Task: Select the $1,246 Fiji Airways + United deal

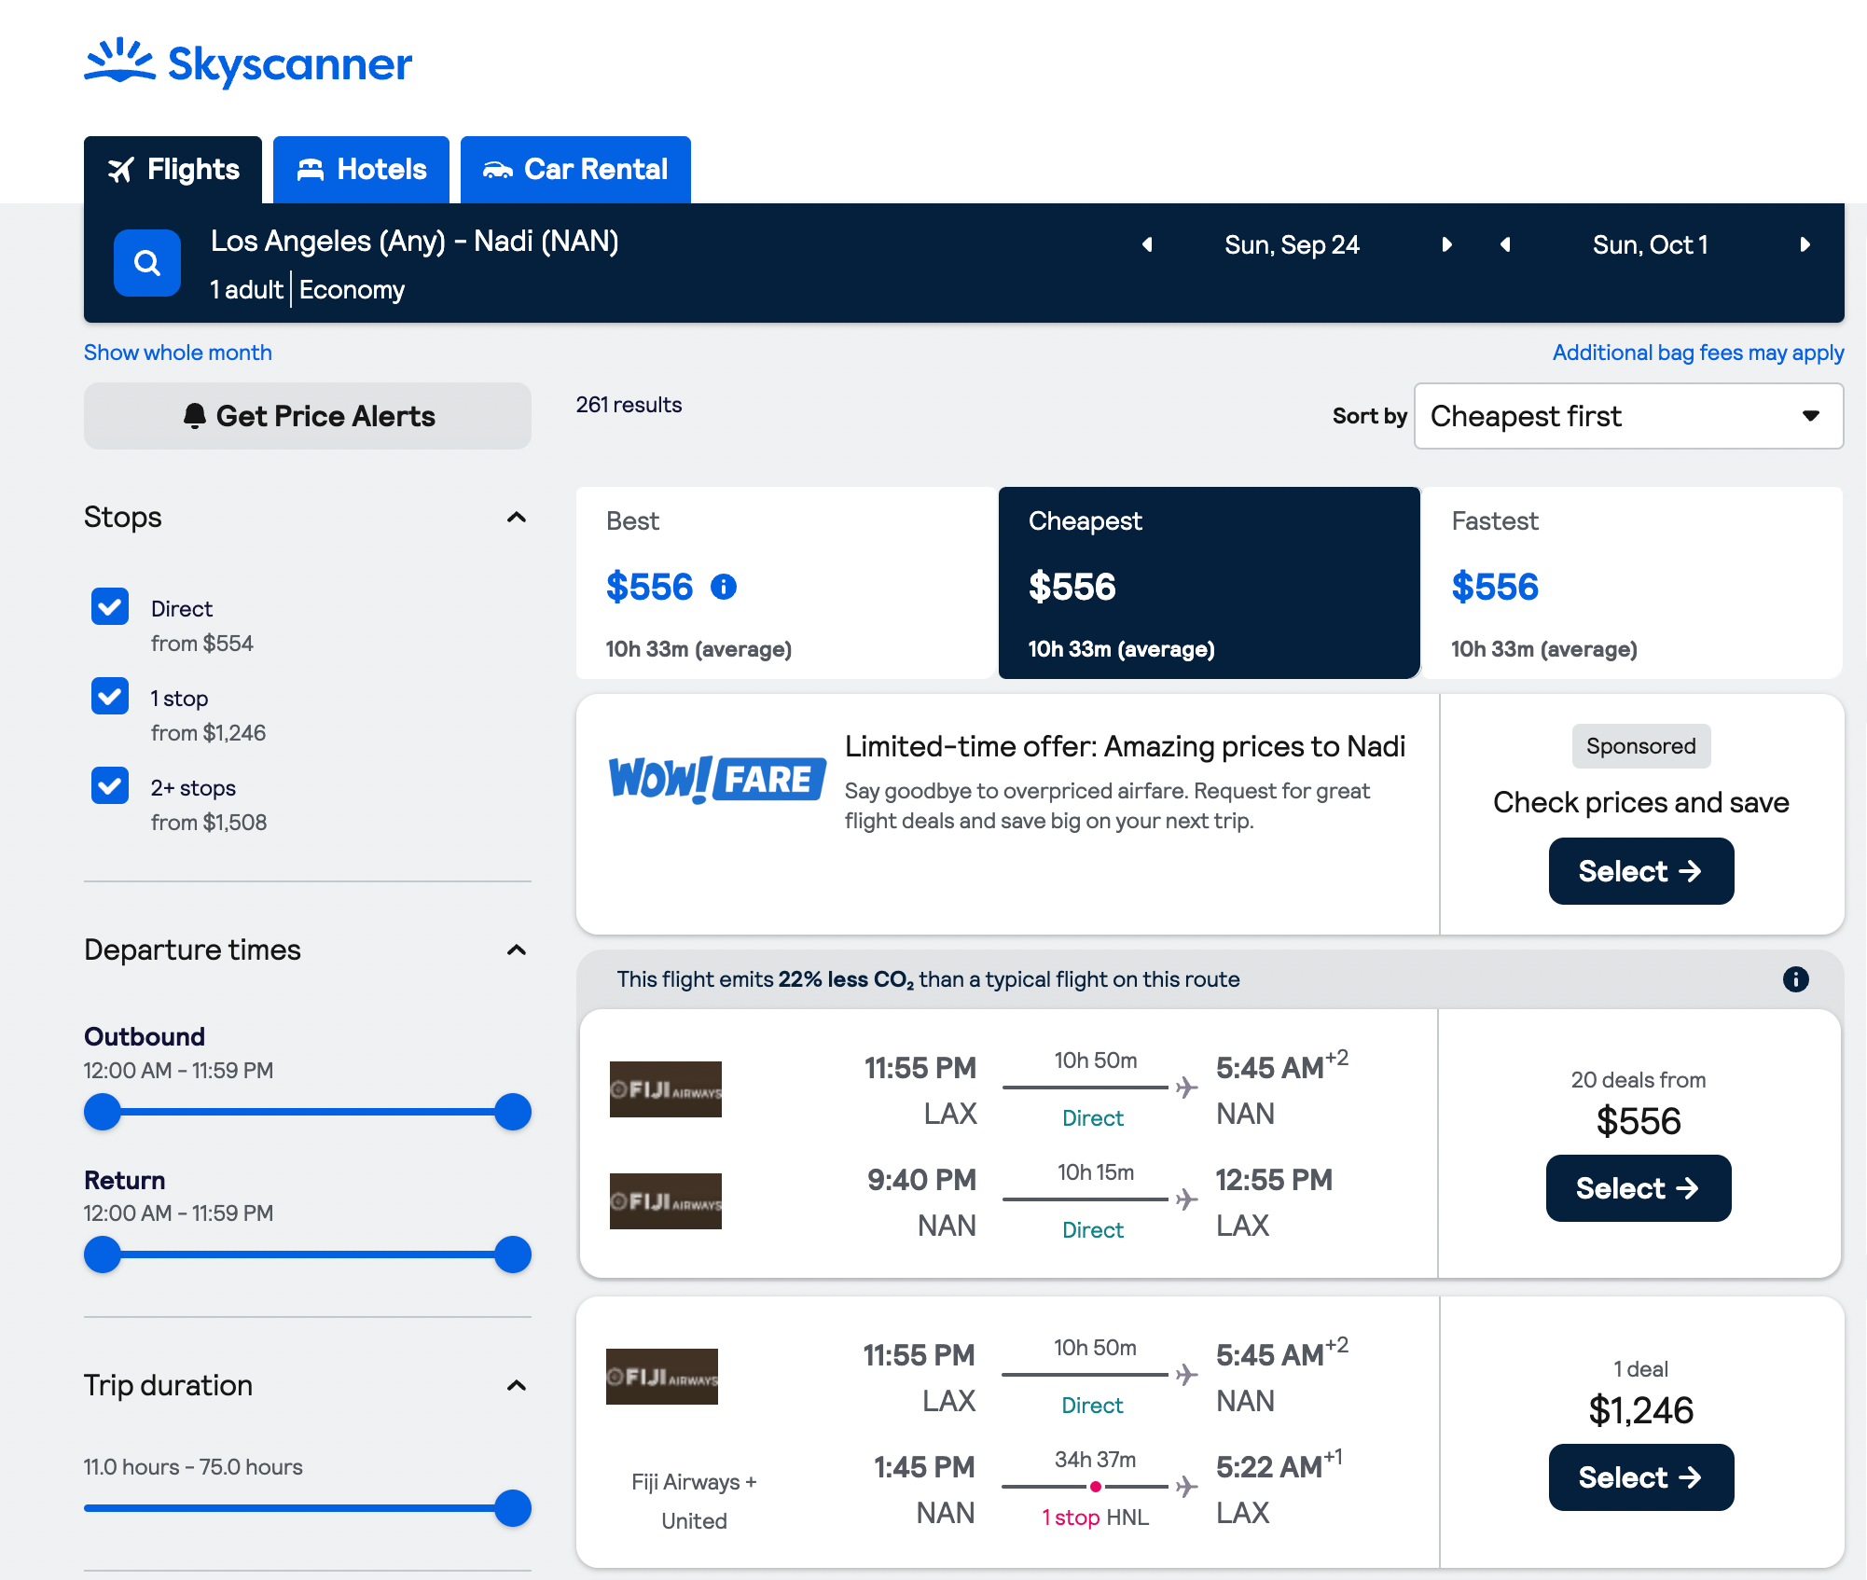Action: tap(1641, 1477)
